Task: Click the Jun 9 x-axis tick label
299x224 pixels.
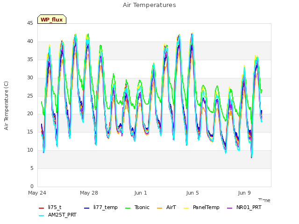Action: point(244,193)
